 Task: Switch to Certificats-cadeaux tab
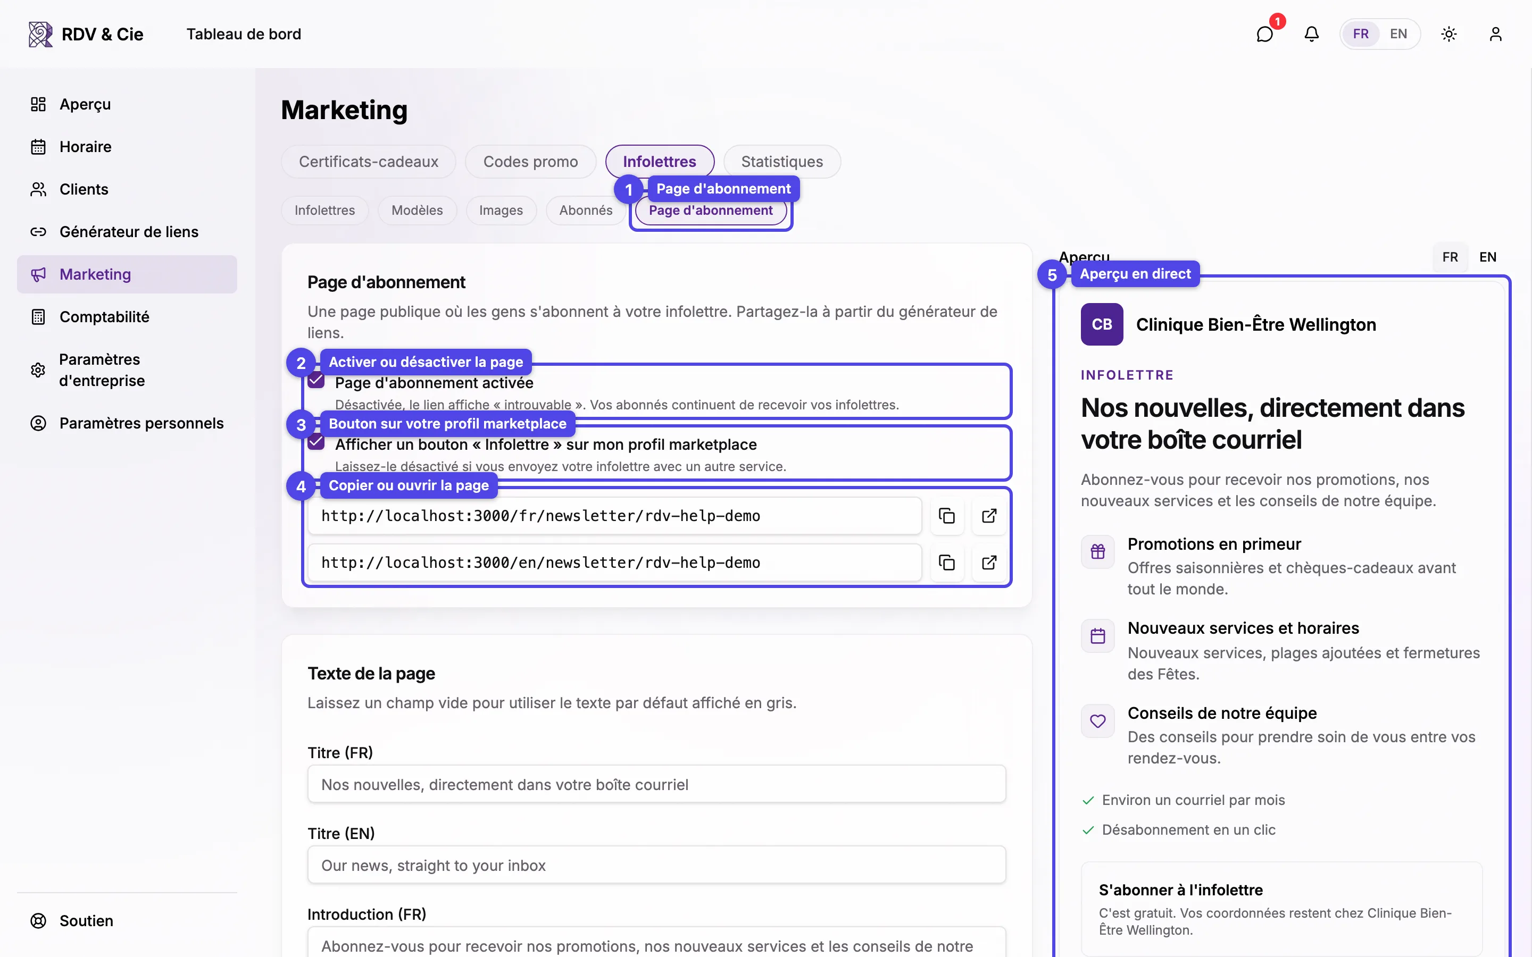[369, 162]
